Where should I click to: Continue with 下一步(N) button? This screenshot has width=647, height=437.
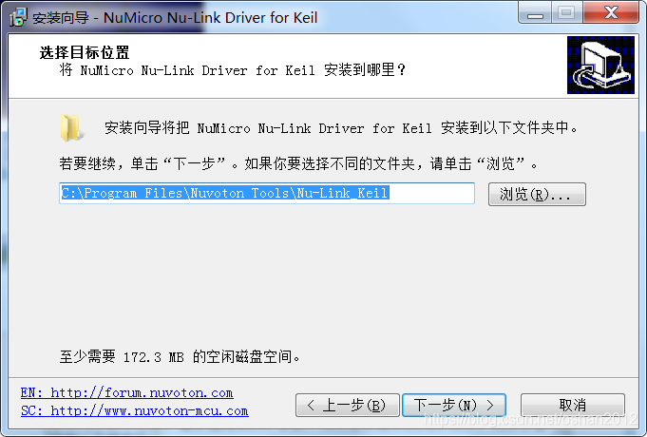coord(454,406)
